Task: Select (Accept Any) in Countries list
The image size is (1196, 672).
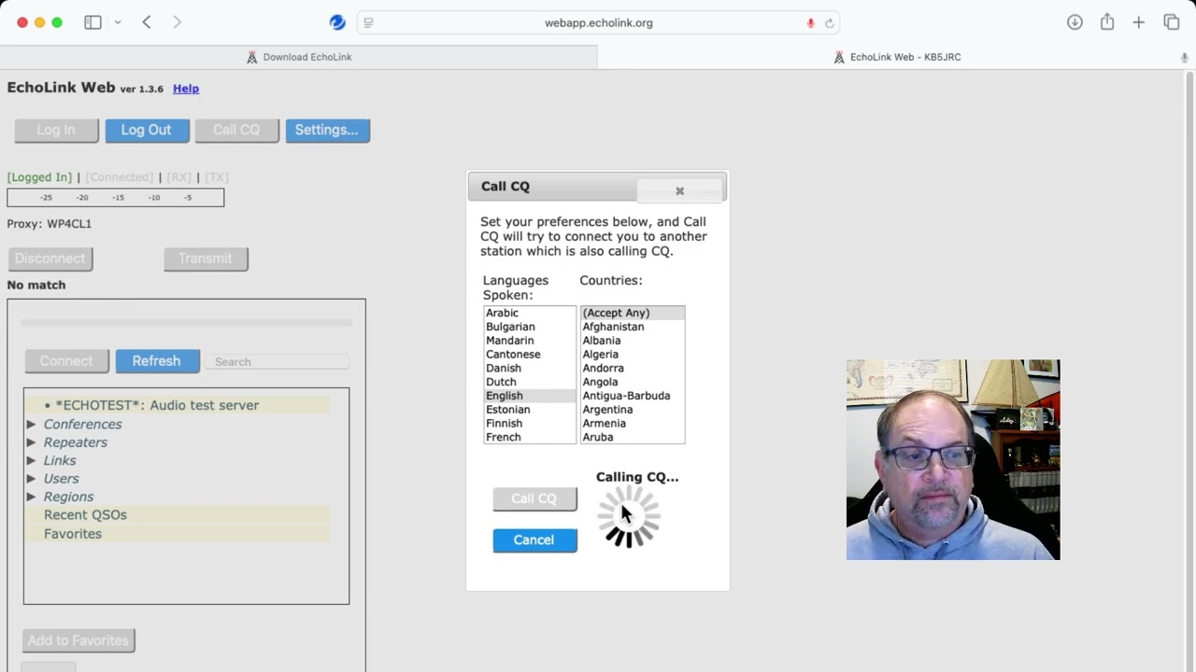Action: [633, 313]
